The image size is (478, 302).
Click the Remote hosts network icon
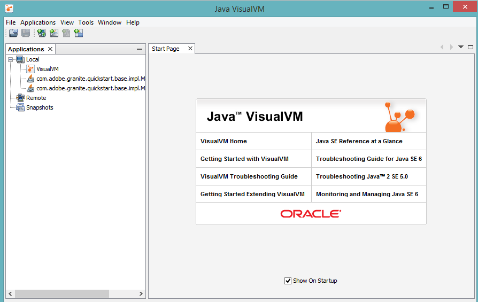[x=20, y=98]
